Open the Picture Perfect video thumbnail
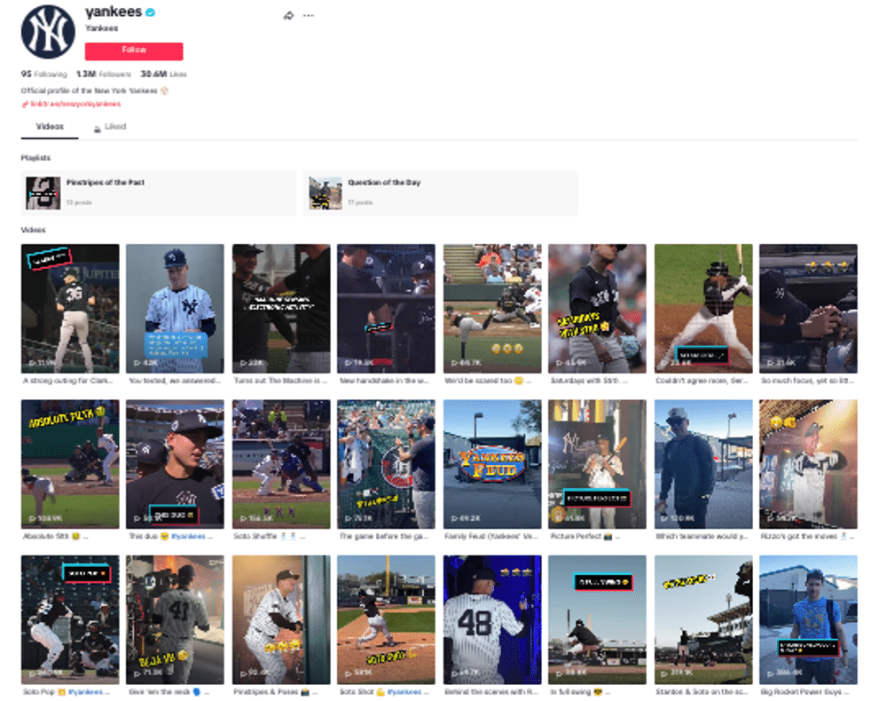 (x=597, y=464)
